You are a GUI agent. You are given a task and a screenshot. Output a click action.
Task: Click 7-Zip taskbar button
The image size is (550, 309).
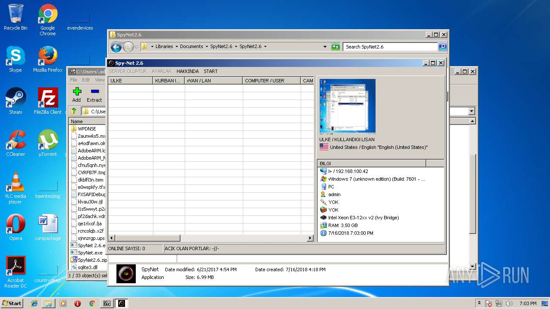(107, 303)
